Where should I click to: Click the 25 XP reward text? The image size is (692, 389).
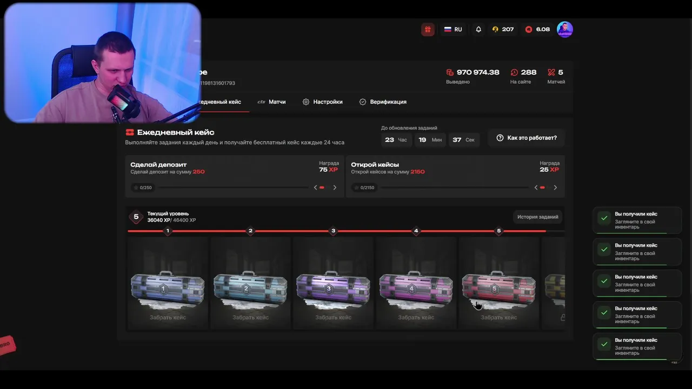pyautogui.click(x=549, y=170)
